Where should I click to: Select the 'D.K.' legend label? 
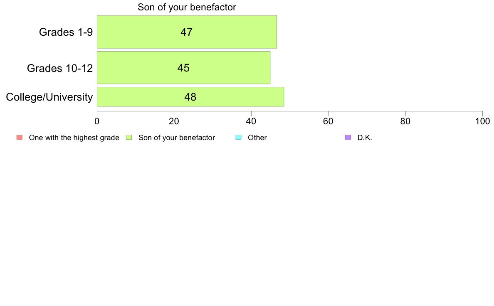(x=365, y=138)
